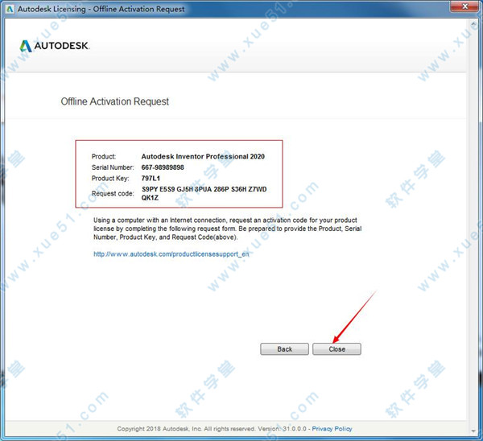Viewport: 483px width, 441px height.
Task: Click the Request code label
Action: pyautogui.click(x=113, y=193)
